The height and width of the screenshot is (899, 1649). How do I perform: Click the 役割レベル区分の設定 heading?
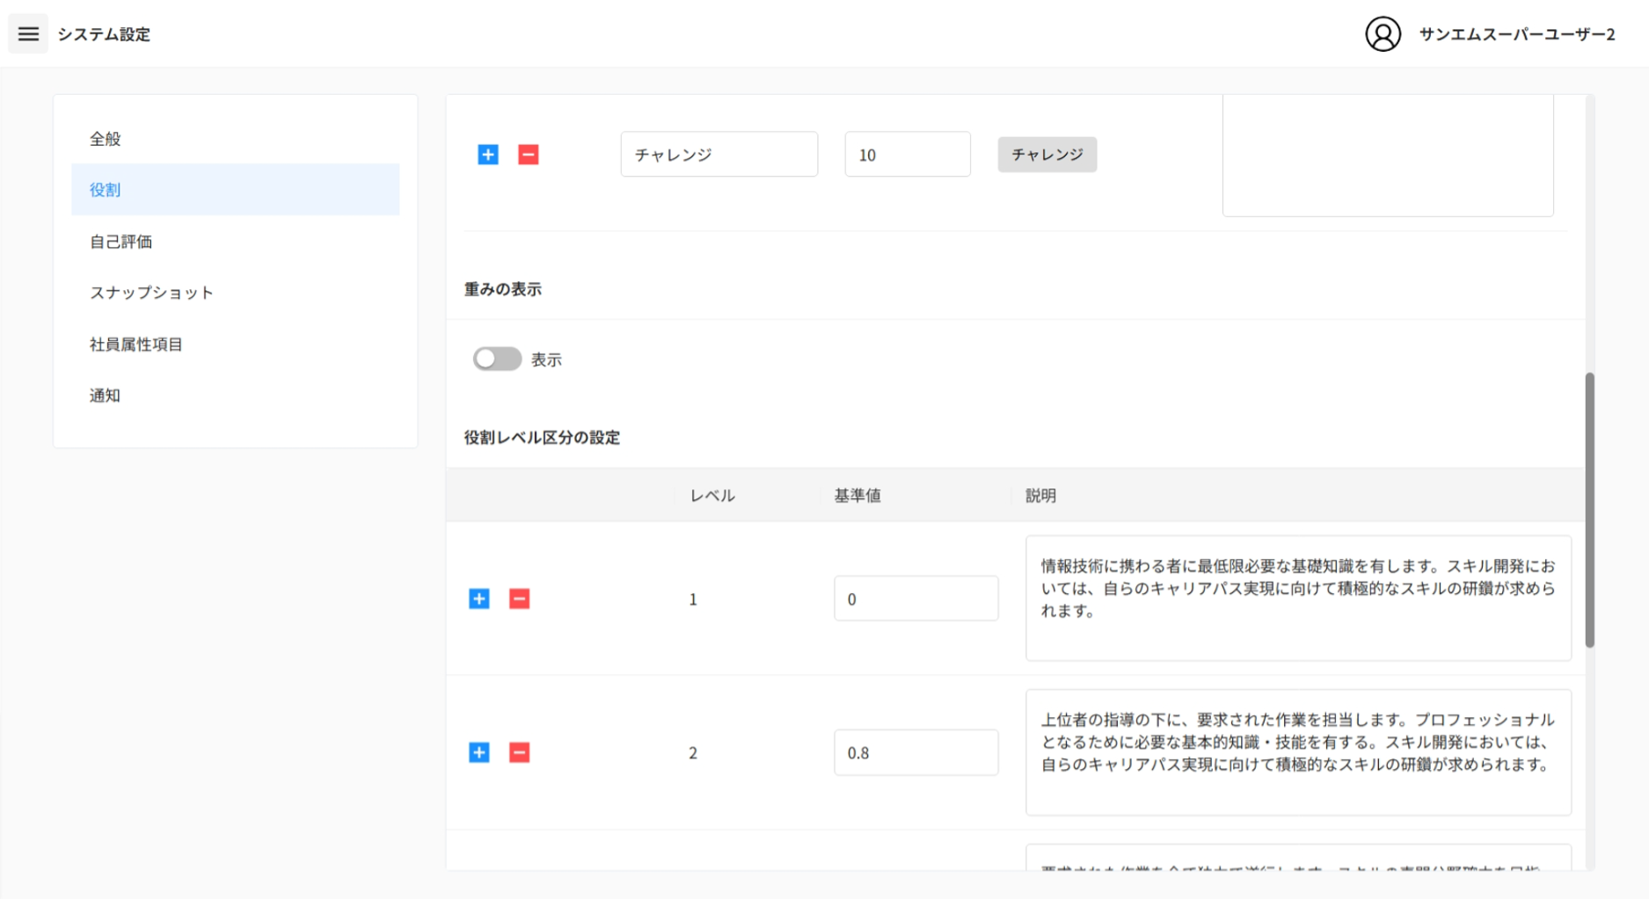click(x=543, y=438)
